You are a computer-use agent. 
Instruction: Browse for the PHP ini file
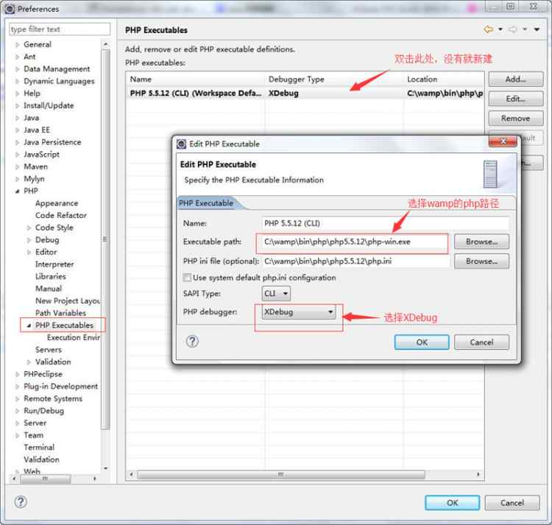click(x=481, y=261)
